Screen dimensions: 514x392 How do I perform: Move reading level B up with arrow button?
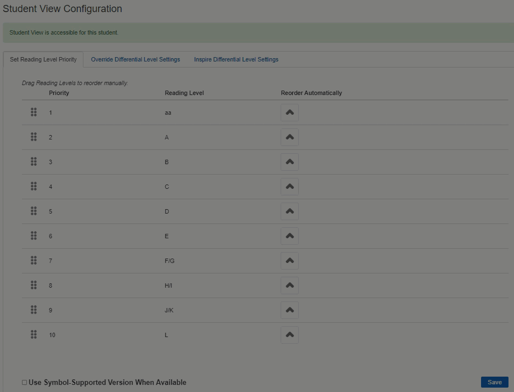tap(290, 162)
